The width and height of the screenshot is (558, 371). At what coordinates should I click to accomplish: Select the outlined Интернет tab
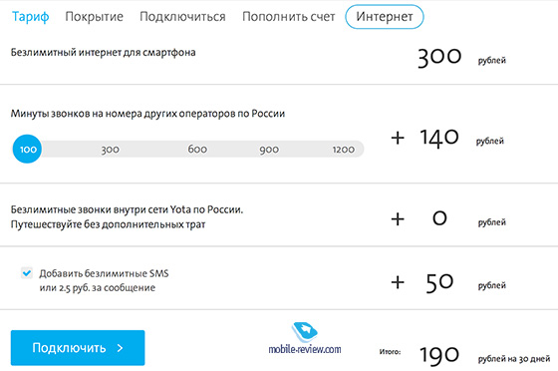385,17
